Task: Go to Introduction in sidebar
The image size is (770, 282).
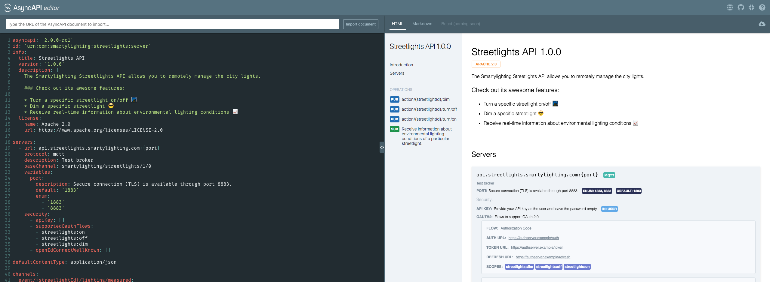Action: pos(401,65)
